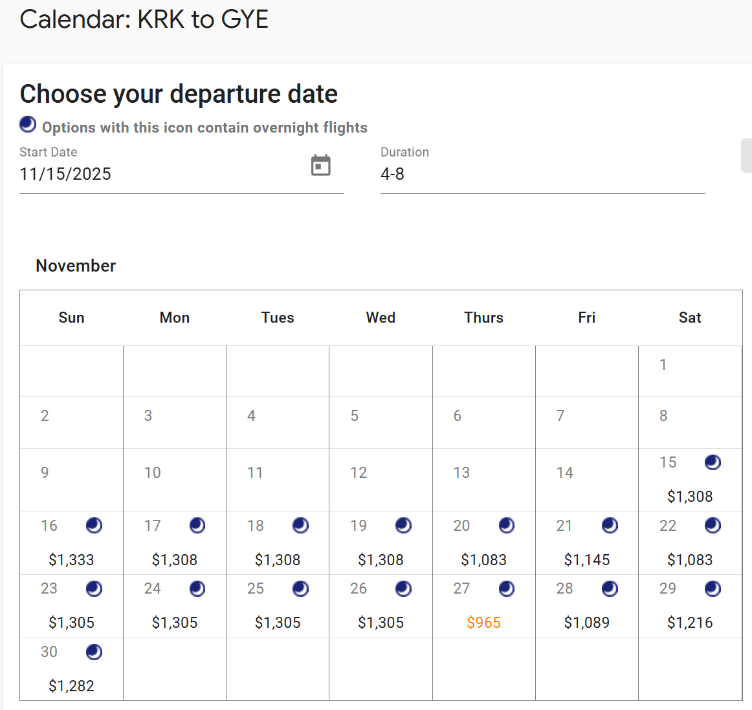Image resolution: width=752 pixels, height=710 pixels.
Task: Click the overnight moon icon on November 15
Action: [x=713, y=462]
